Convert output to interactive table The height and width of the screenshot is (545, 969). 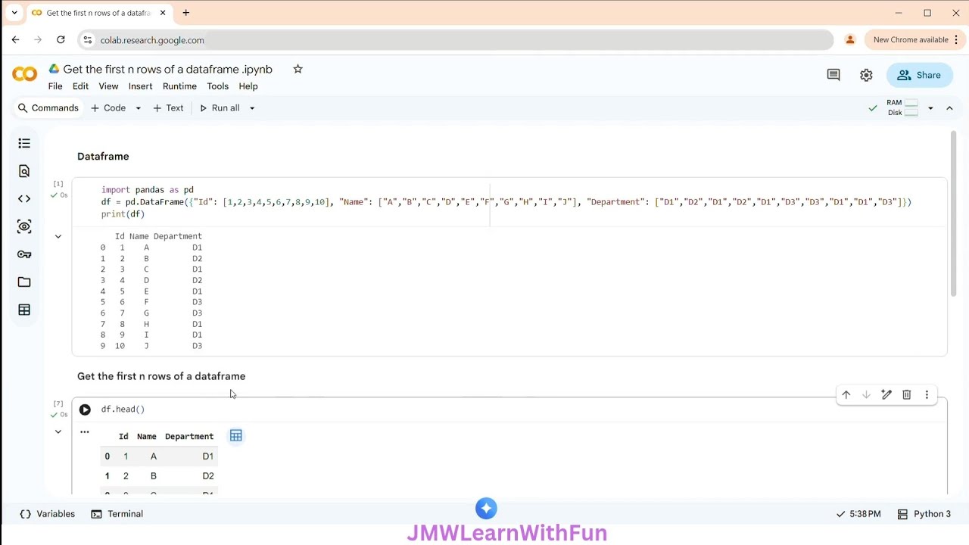click(236, 435)
